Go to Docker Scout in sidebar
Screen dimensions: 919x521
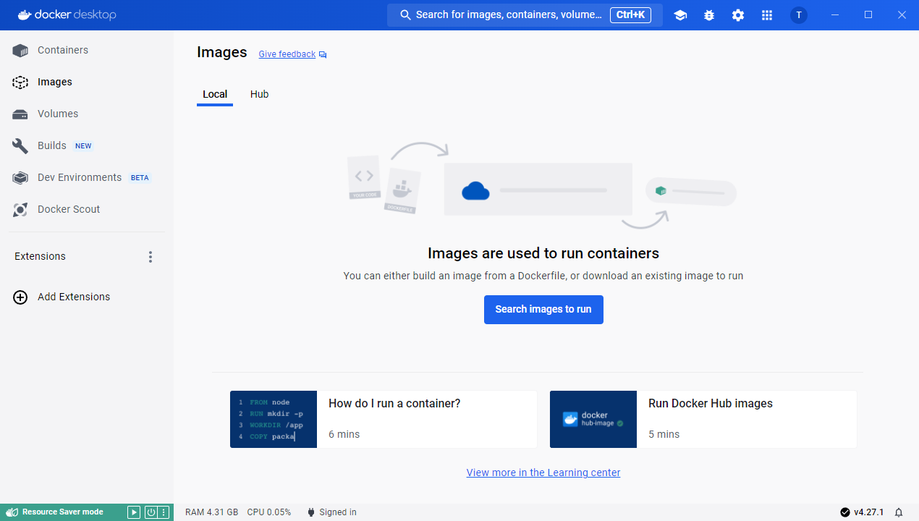pos(69,210)
